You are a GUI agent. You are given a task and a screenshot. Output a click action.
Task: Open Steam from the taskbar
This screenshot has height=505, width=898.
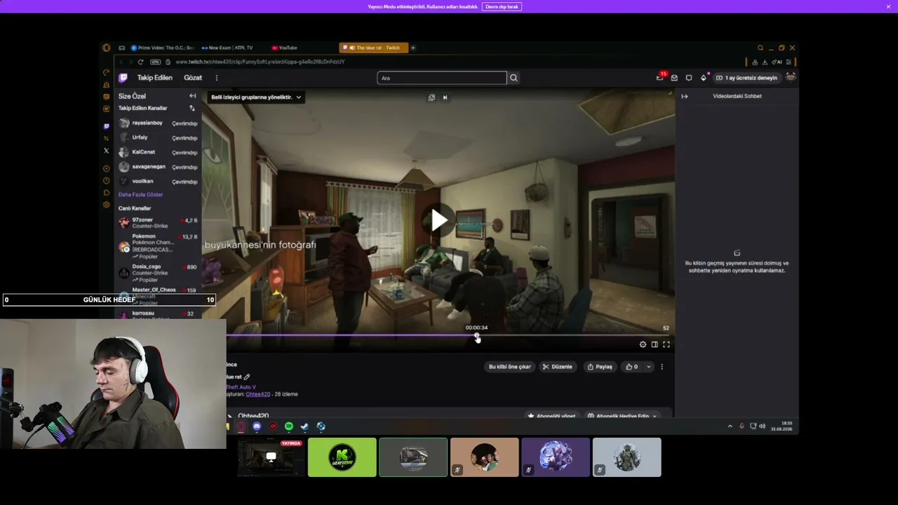click(304, 426)
